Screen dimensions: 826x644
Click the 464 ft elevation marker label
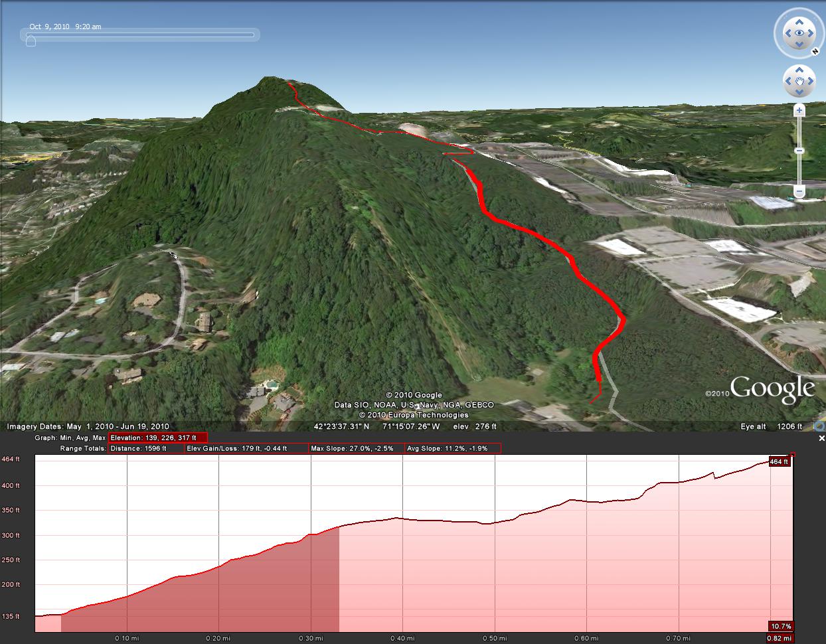point(778,461)
